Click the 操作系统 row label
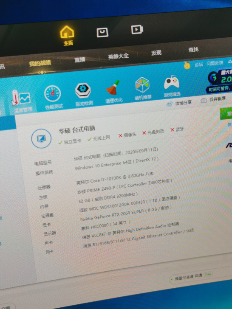Screen dimensions: 232x309 [x=44, y=173]
